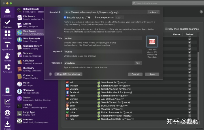Toggle enabled checkbox for wolfram row
The image size is (204, 130).
click(190, 99)
